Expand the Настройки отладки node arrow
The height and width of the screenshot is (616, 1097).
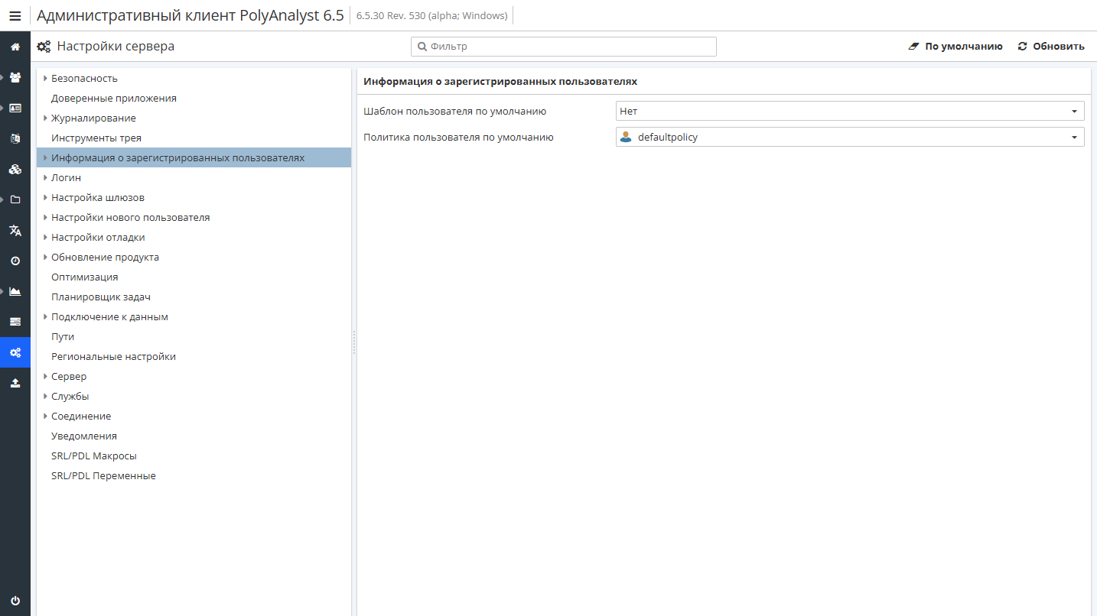tap(46, 237)
